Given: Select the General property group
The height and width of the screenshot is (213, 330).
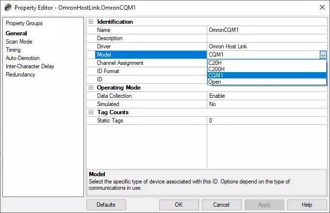Looking at the screenshot, I should [16, 33].
